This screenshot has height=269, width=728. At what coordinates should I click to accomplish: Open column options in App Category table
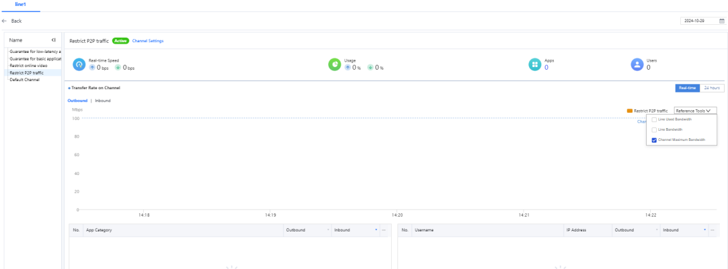[x=385, y=230]
